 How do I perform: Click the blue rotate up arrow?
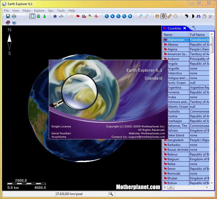118,16
